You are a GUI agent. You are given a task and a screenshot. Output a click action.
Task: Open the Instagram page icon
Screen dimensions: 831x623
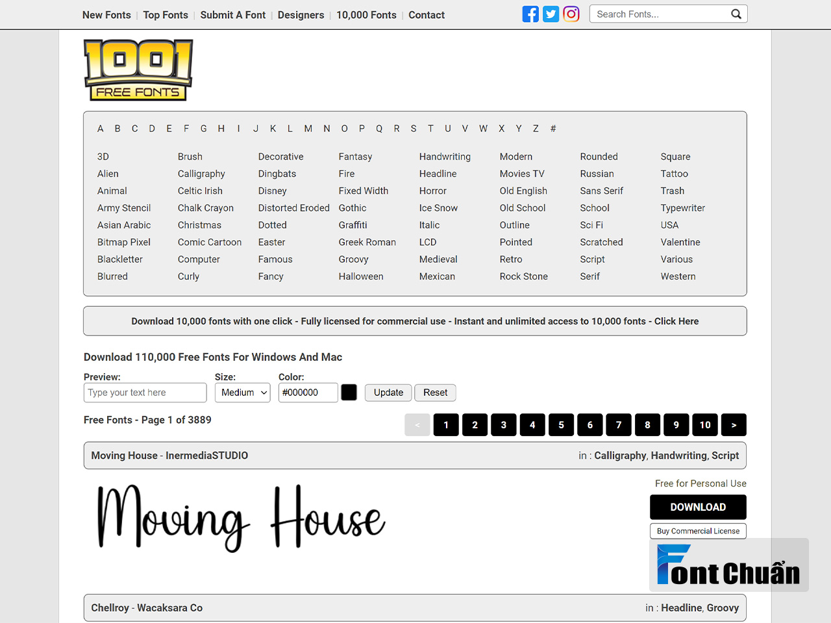coord(571,14)
